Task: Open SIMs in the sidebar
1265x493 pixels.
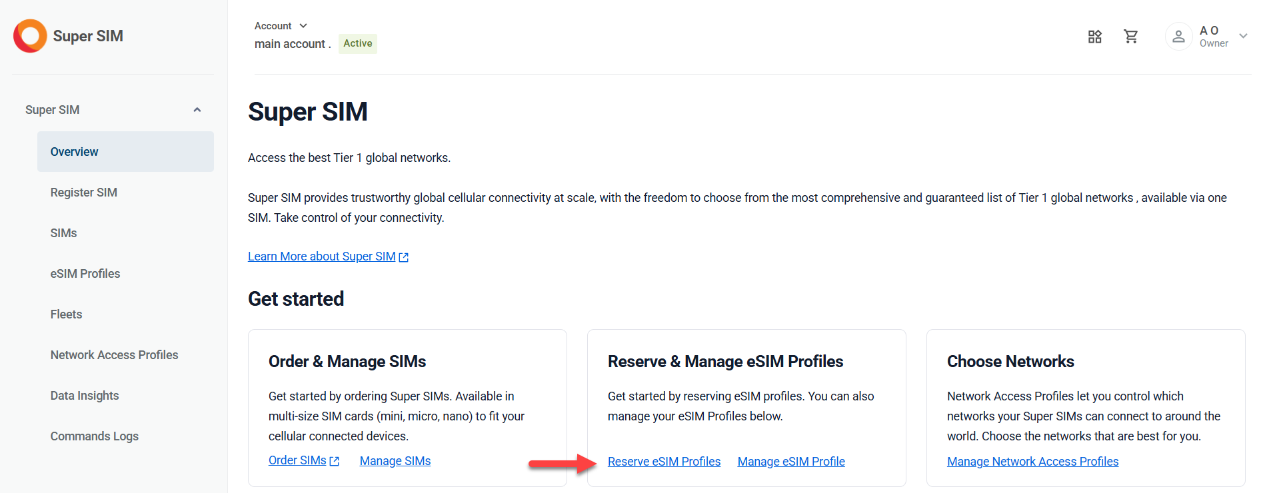Action: tap(64, 233)
